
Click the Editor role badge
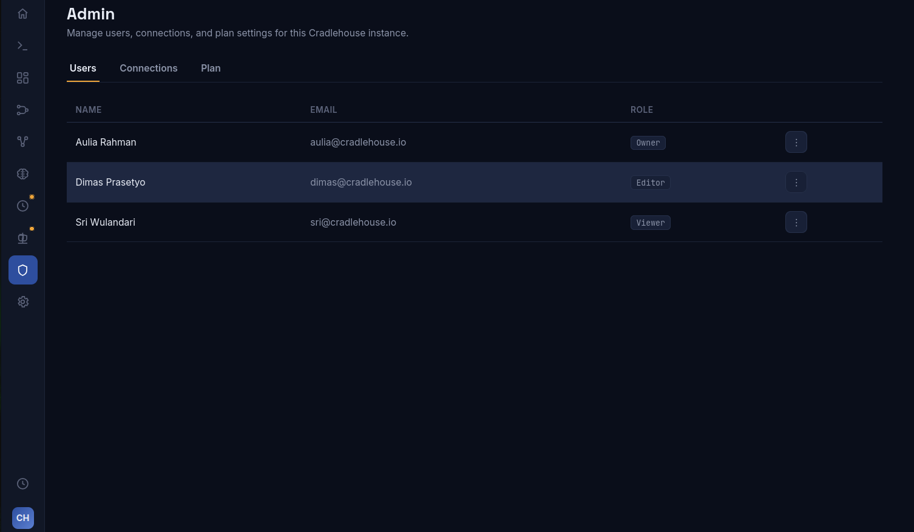651,183
